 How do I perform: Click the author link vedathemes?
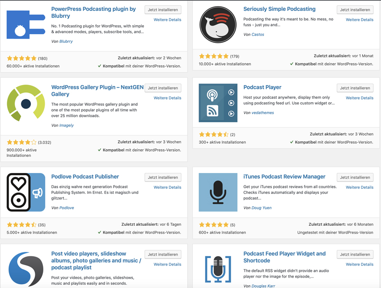263,113
